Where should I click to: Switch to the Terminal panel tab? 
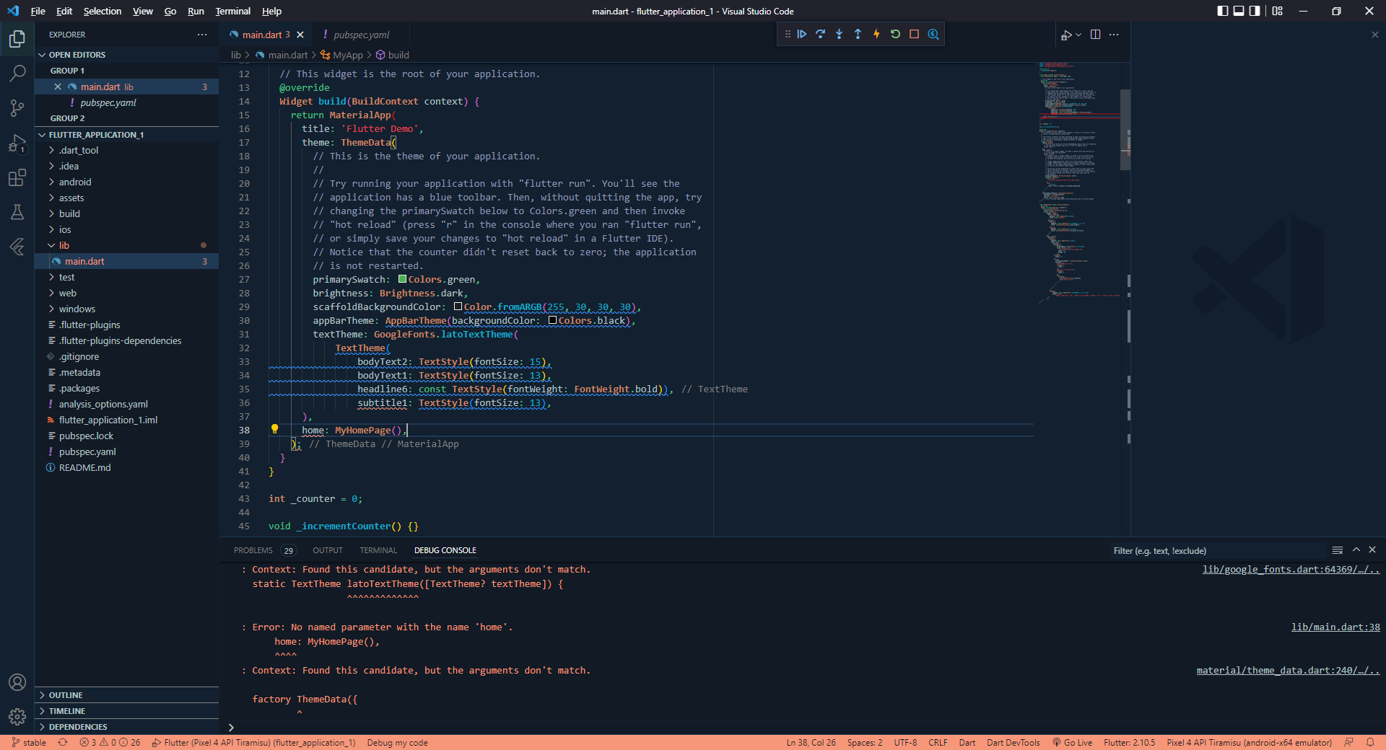coord(378,550)
